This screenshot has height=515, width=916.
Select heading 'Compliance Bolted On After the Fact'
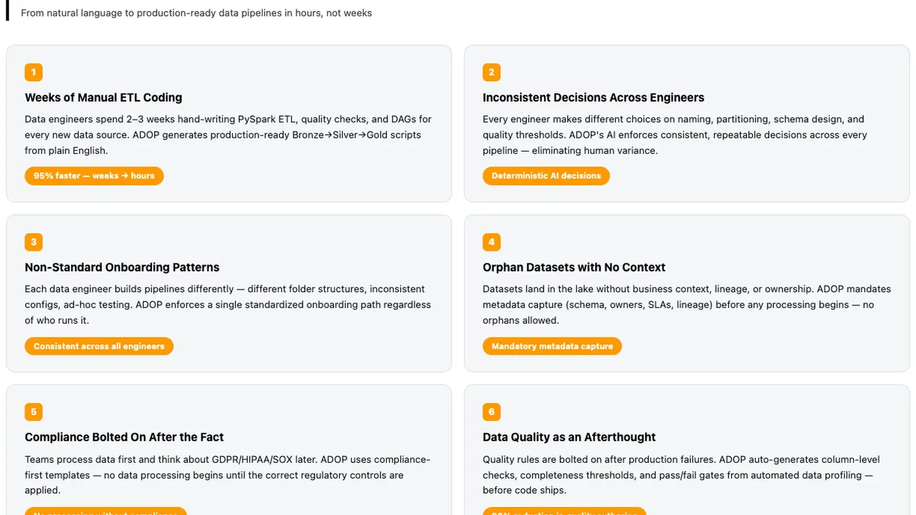pyautogui.click(x=124, y=437)
